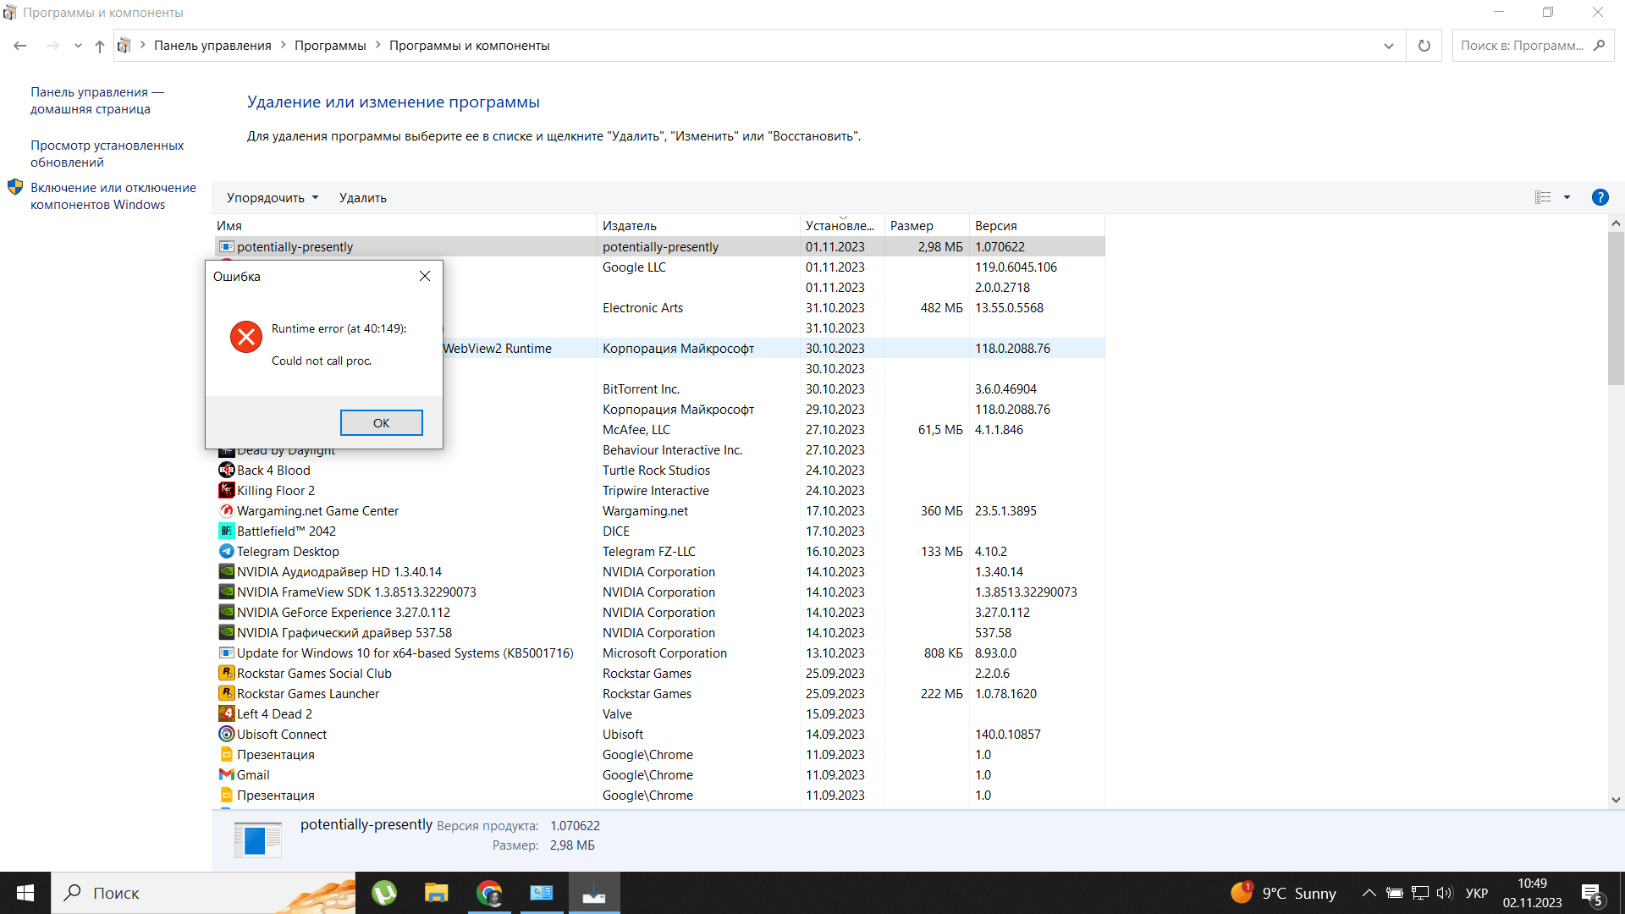The height and width of the screenshot is (914, 1625).
Task: Click OK in the error dialog
Action: tap(381, 422)
